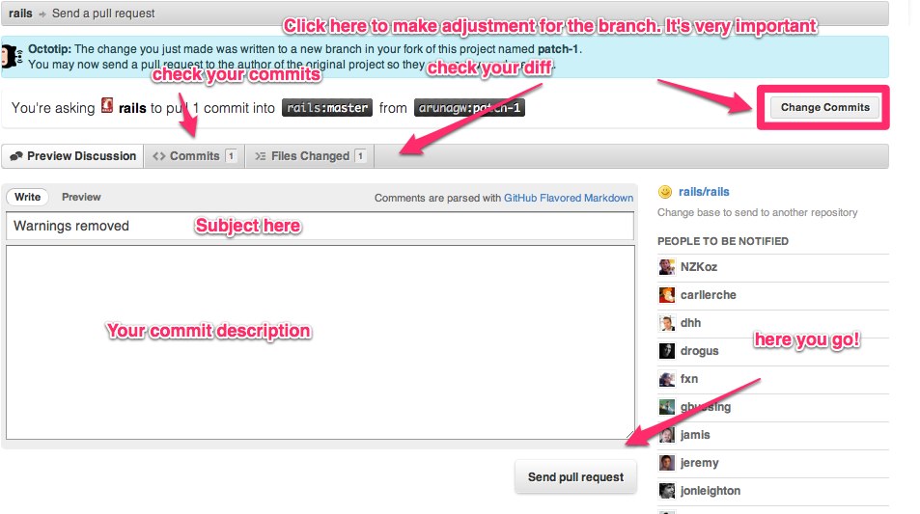
Task: Click the smiley icon beside rails/rails
Action: pyautogui.click(x=665, y=192)
